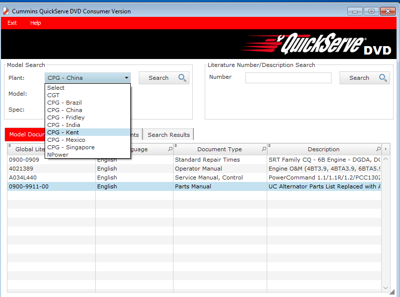
Task: Collapse the Plant dropdown using its arrow
Action: 127,78
